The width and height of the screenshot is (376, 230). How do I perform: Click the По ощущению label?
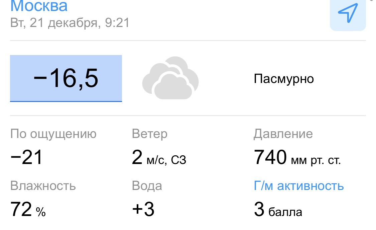point(53,134)
